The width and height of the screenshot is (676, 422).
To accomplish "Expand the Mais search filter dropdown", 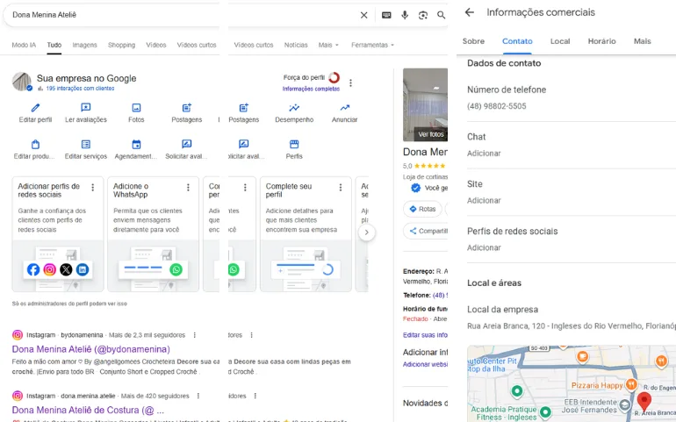I will (x=328, y=45).
